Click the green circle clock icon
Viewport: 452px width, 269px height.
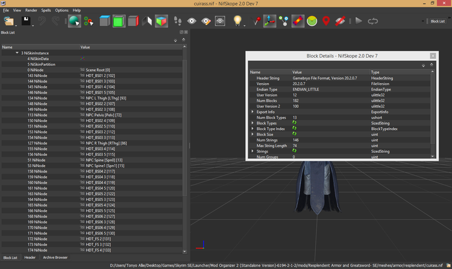[312, 21]
